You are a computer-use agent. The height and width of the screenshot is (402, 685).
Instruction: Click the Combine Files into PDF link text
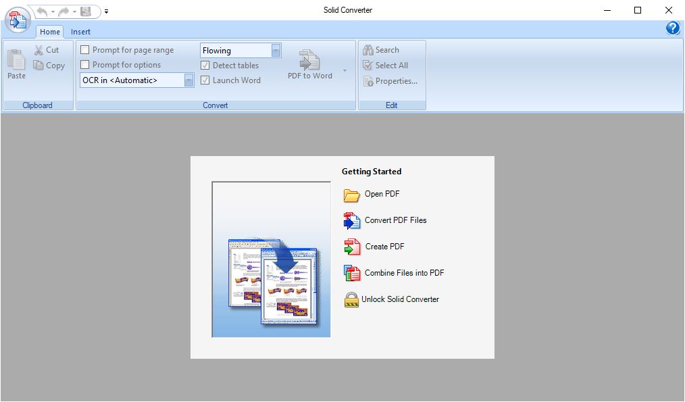pos(404,273)
